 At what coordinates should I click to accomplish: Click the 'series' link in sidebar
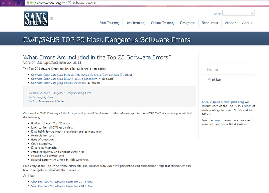(248, 106)
